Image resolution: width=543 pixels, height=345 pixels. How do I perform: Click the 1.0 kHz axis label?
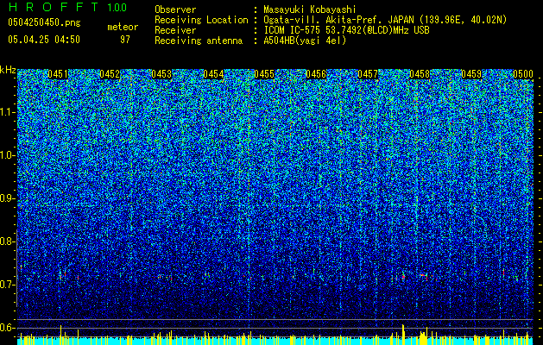point(7,155)
